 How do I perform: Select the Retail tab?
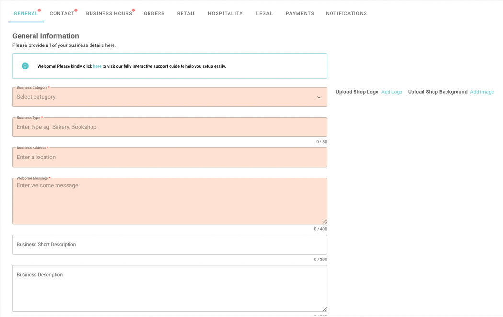point(186,14)
